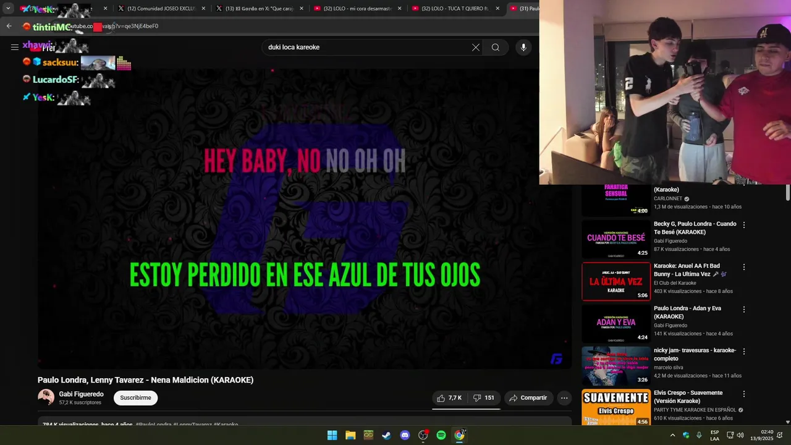Like the video with thumbs up

(x=449, y=398)
